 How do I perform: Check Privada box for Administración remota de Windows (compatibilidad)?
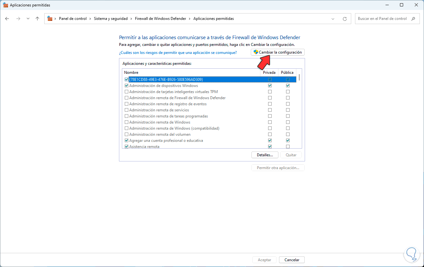pos(270,128)
